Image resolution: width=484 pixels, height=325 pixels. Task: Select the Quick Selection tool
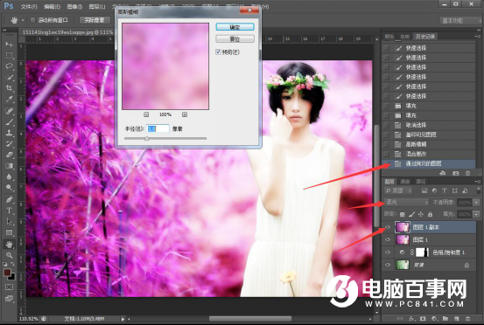pos(9,77)
